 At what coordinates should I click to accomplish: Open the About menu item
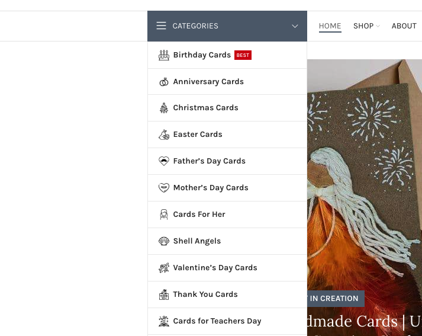point(404,26)
